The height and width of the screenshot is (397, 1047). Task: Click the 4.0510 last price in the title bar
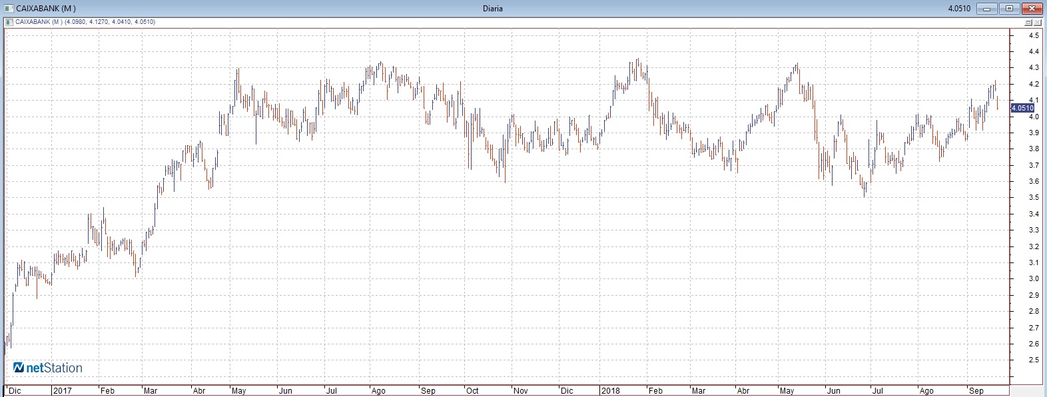pyautogui.click(x=958, y=9)
